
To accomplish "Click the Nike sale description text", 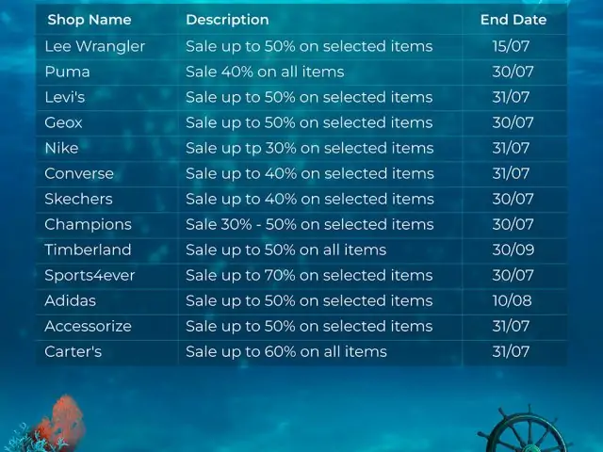I will click(310, 149).
